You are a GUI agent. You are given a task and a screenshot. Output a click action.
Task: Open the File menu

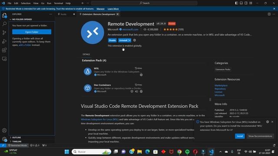(10, 3)
